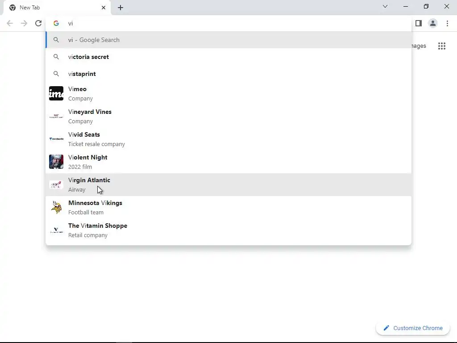
Task: Click the Violent Night film poster thumbnail
Action: click(56, 162)
